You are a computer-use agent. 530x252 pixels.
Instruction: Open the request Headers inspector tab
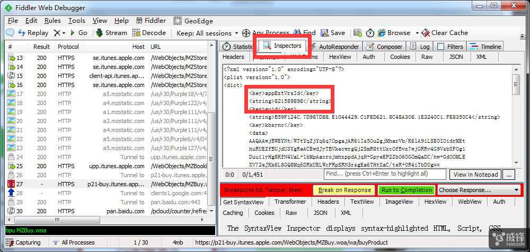[x=233, y=57]
